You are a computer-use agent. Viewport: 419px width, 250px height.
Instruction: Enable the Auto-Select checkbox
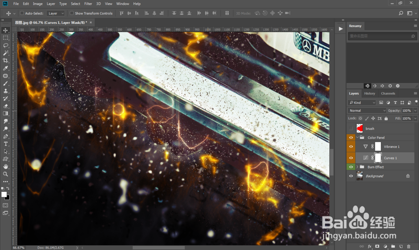click(x=22, y=13)
